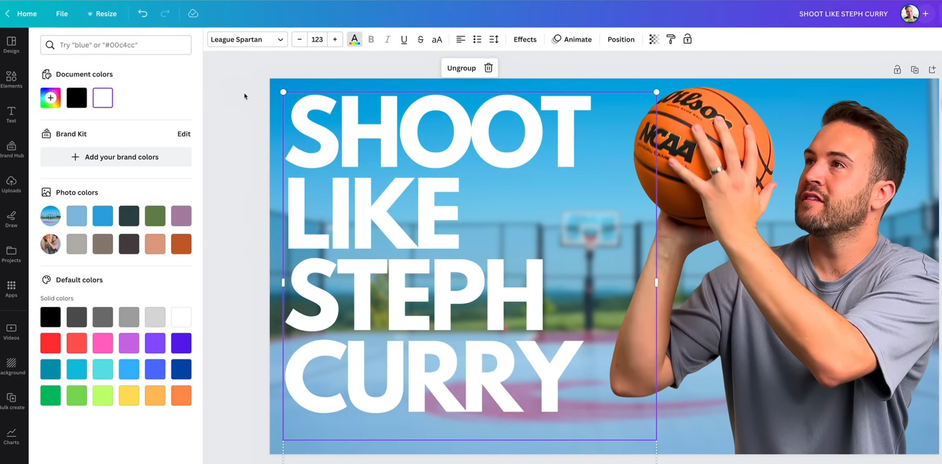This screenshot has height=464, width=942.
Task: Open text color picker icon
Action: click(354, 39)
